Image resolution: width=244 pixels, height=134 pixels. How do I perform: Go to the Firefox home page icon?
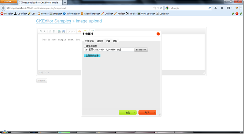point(222,8)
